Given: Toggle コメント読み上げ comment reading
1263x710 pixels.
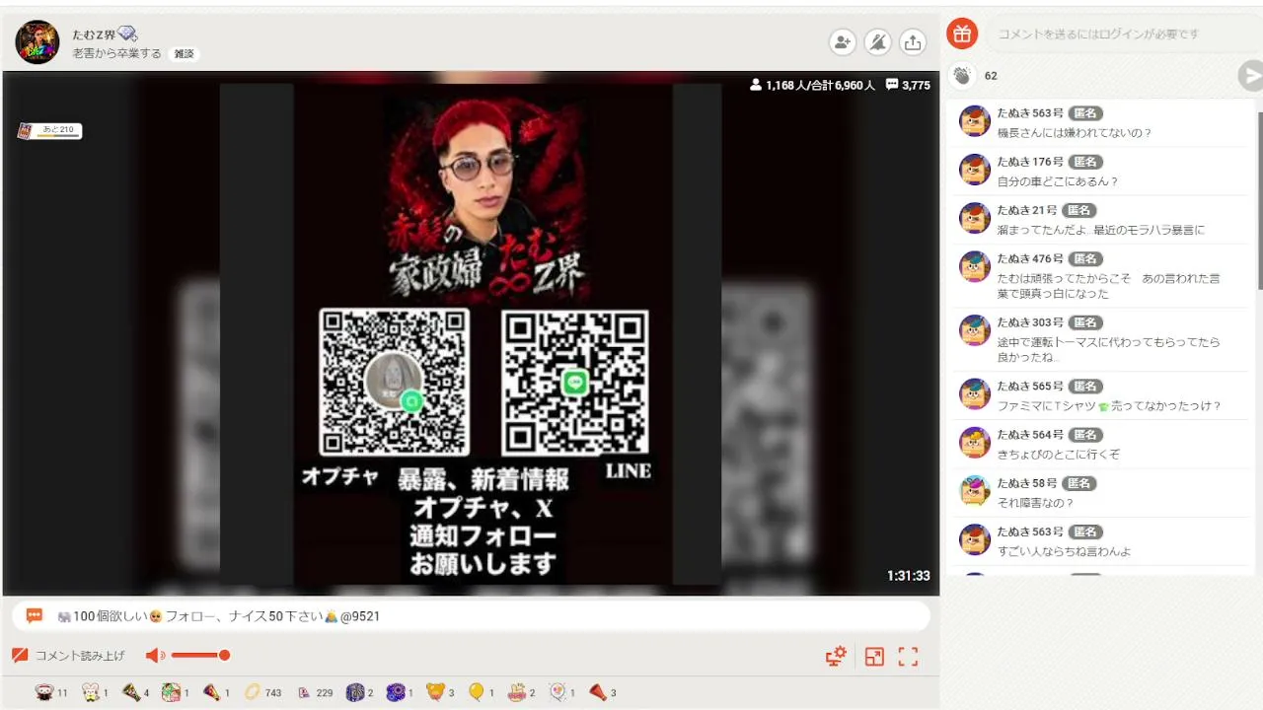Looking at the screenshot, I should point(69,656).
